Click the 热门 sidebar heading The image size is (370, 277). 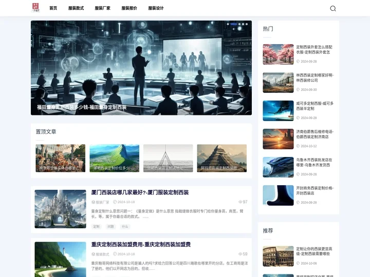268,29
